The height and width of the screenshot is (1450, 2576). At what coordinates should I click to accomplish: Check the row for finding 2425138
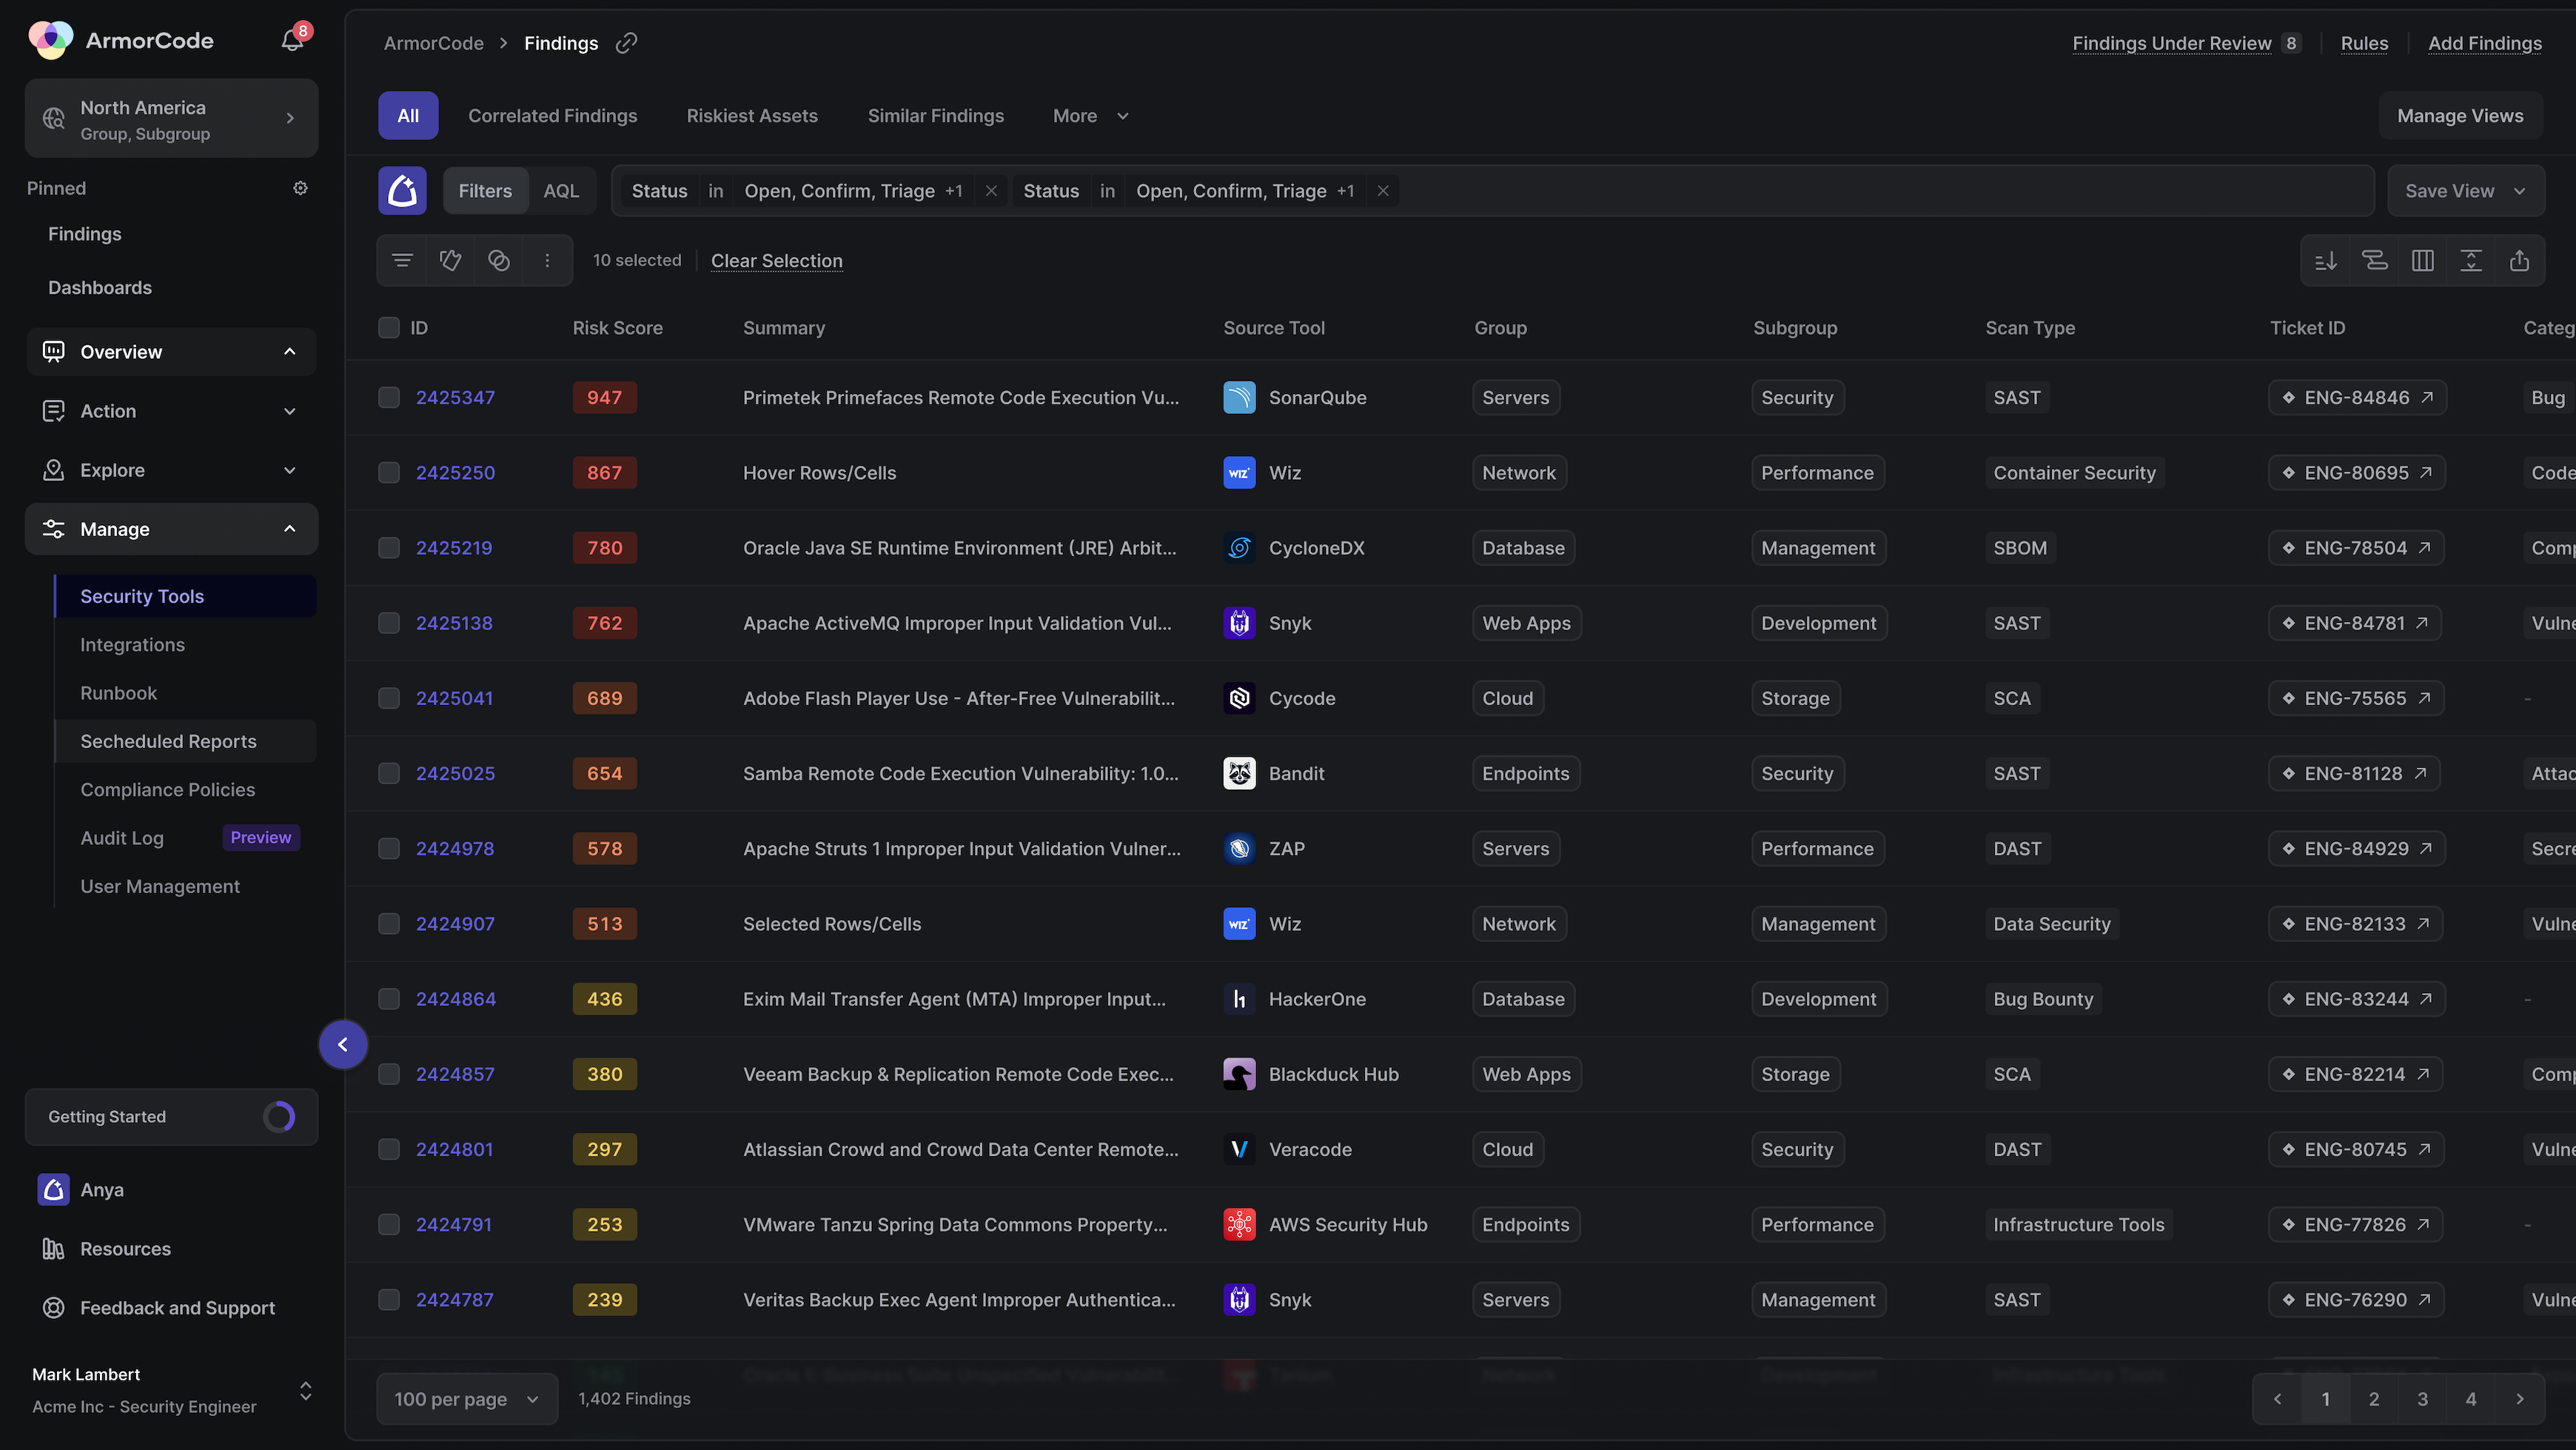[x=389, y=622]
